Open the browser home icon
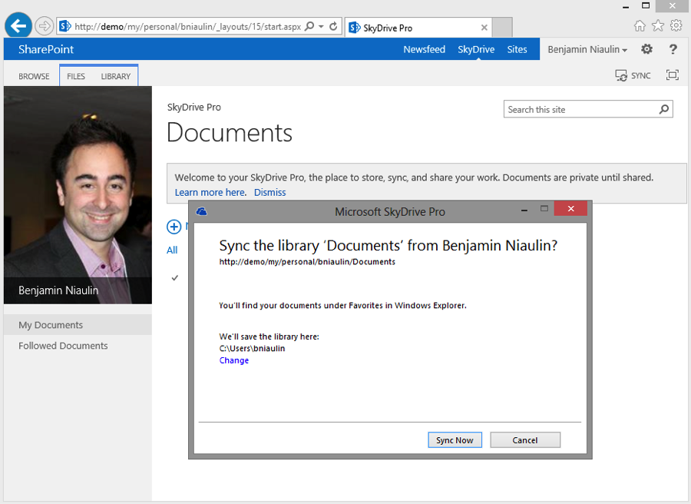Image resolution: width=691 pixels, height=504 pixels. click(640, 26)
